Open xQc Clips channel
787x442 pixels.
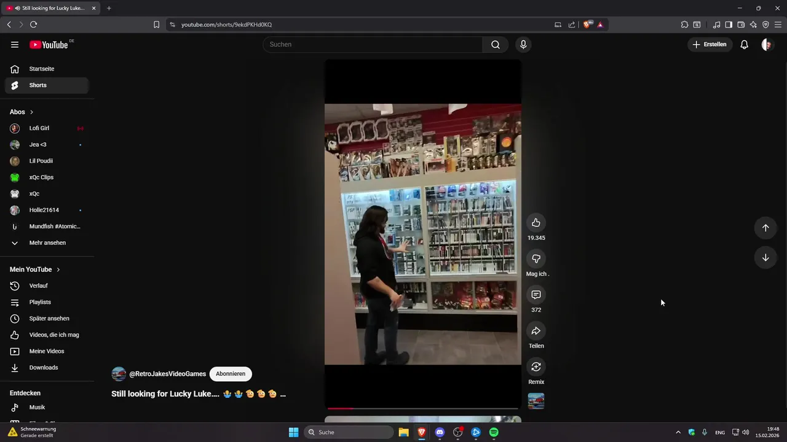(x=47, y=177)
